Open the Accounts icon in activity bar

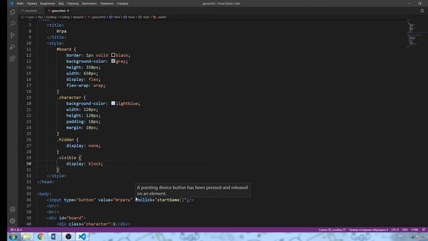pyautogui.click(x=13, y=210)
